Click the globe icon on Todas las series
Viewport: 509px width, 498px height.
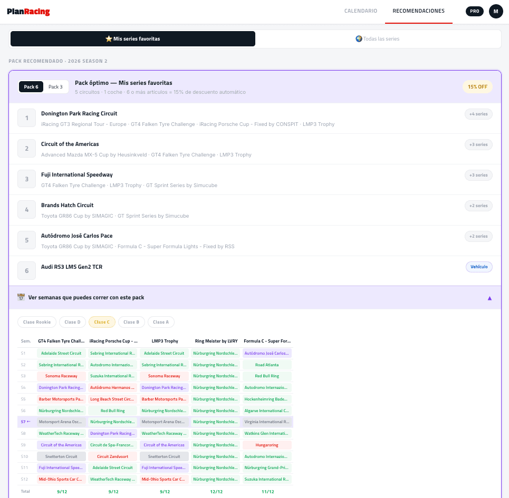(x=359, y=39)
